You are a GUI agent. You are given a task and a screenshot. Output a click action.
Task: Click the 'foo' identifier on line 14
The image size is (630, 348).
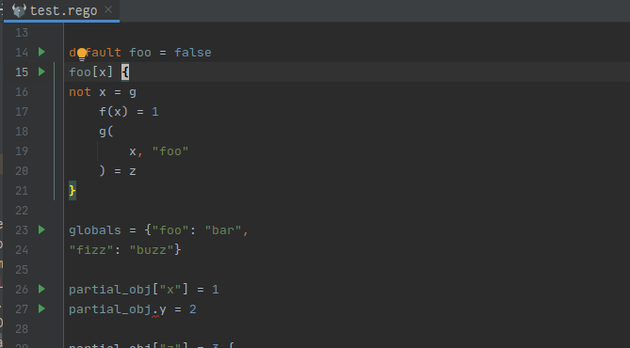click(x=140, y=53)
